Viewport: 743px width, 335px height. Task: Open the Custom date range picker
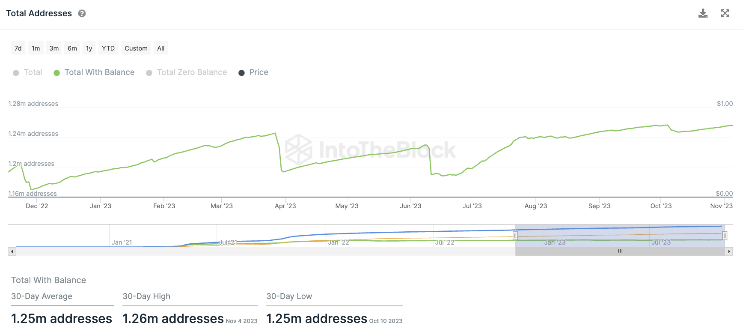136,48
